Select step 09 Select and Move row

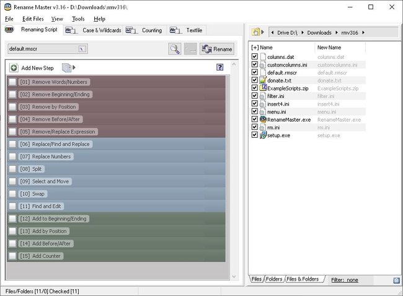[116, 181]
